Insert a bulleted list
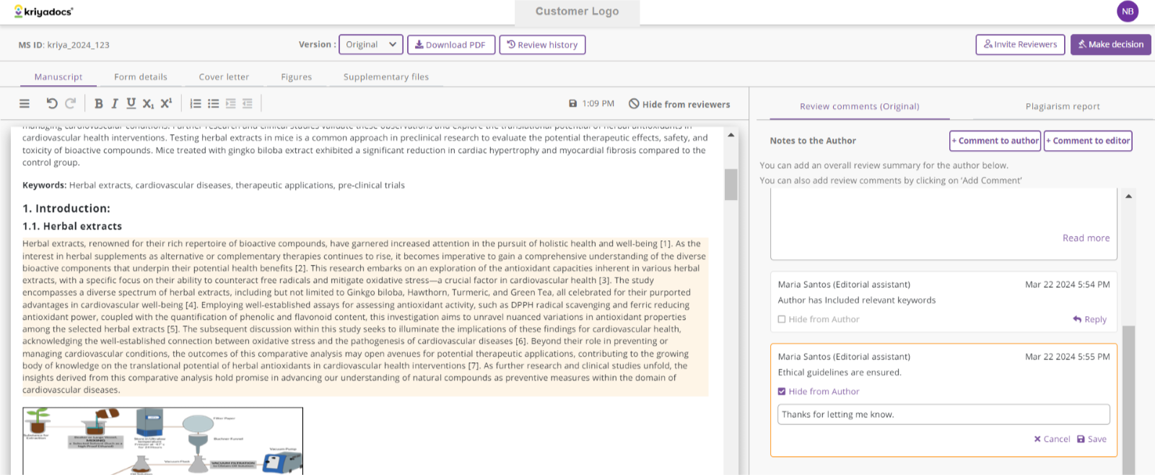The width and height of the screenshot is (1155, 475). (214, 104)
